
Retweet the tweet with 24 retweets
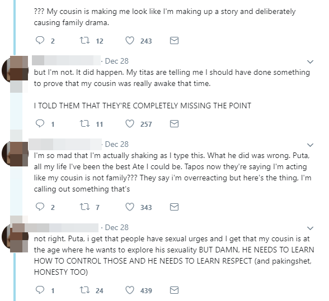point(85,290)
